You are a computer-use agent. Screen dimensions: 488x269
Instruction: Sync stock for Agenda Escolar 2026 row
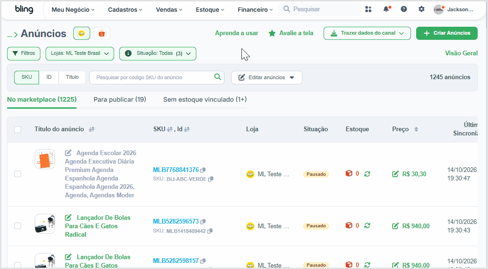click(367, 174)
